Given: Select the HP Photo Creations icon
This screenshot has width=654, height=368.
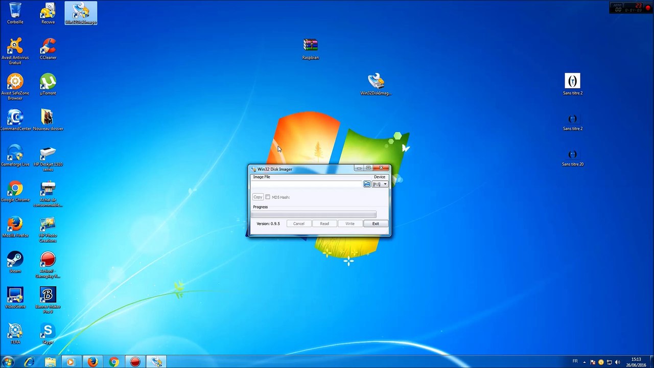Looking at the screenshot, I should (48, 230).
